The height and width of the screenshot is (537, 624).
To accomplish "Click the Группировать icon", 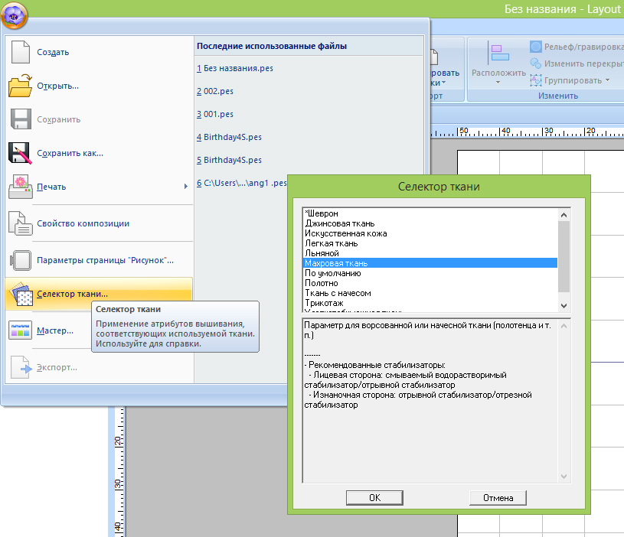I will [536, 80].
